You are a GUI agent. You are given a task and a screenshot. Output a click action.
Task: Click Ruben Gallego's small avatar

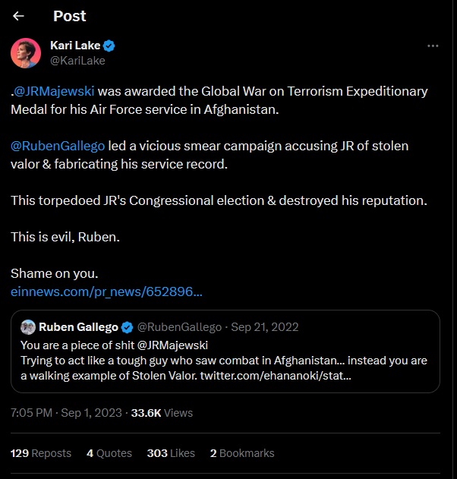[27, 327]
